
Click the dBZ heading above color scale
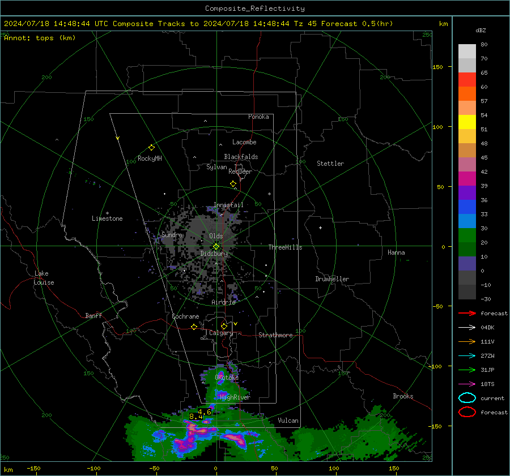coord(481,30)
